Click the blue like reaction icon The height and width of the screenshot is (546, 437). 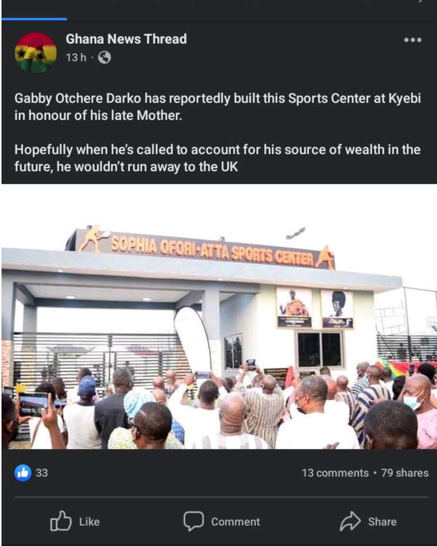click(x=23, y=473)
